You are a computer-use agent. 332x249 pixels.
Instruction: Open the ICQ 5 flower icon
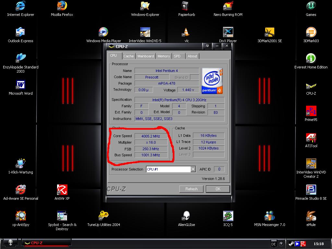point(228,216)
